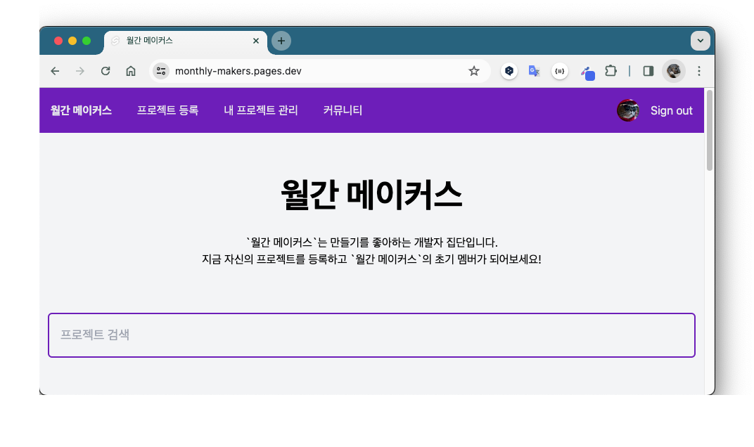Open the blue pen extension icon
Screen dimensions: 754x447
587,72
